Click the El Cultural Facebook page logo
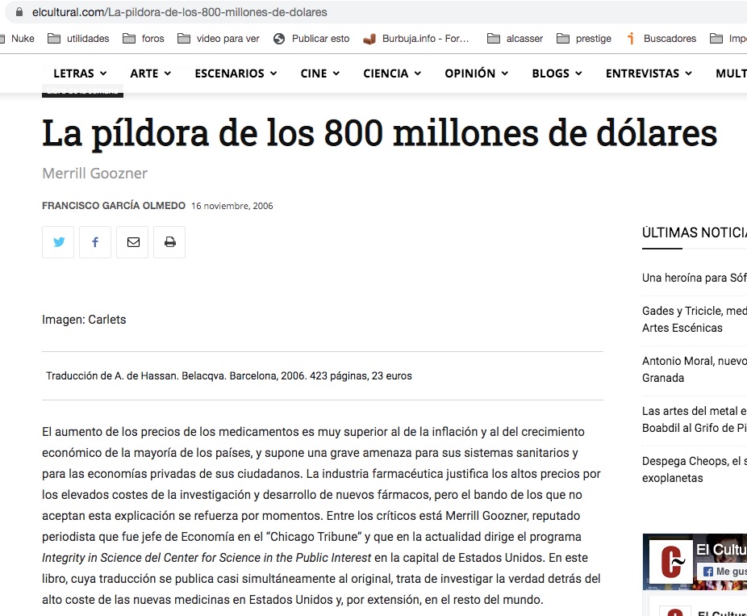The width and height of the screenshot is (747, 616). (x=670, y=561)
